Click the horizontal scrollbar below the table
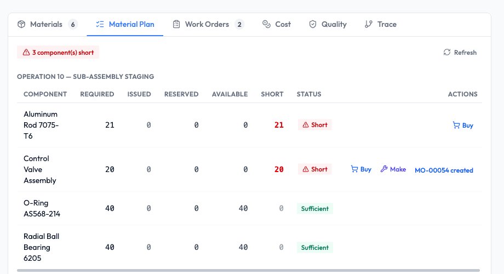The image size is (504, 274). [x=249, y=271]
